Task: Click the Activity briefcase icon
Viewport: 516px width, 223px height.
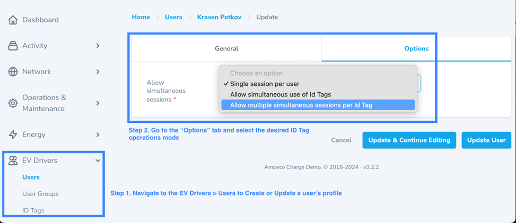Action: click(13, 46)
